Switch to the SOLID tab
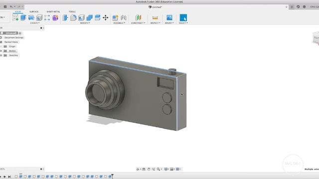This screenshot has height=179, width=319. point(18,11)
